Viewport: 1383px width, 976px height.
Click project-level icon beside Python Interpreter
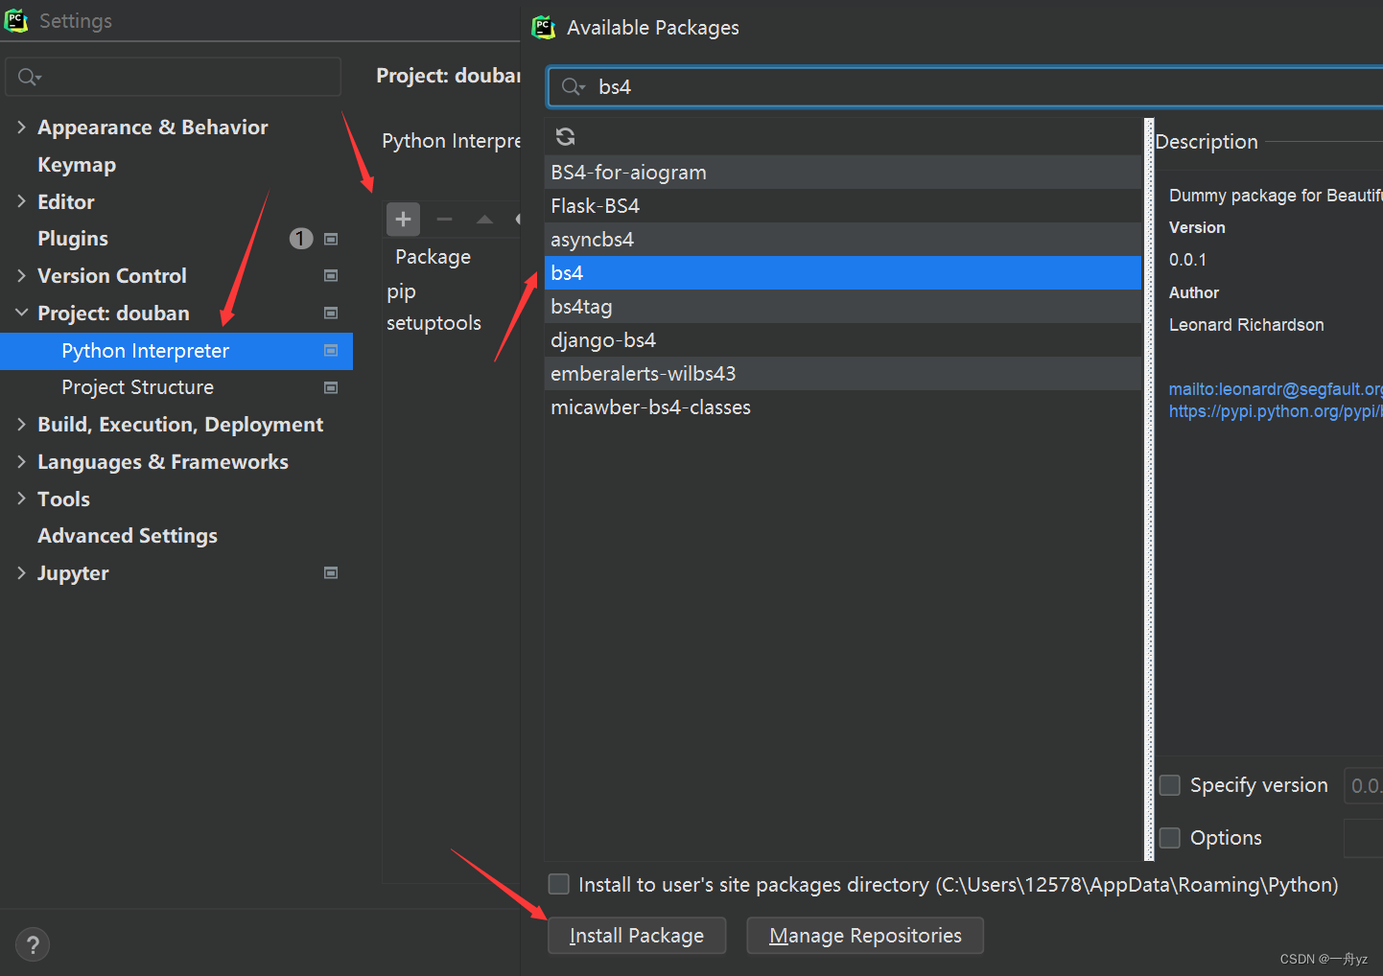331,351
